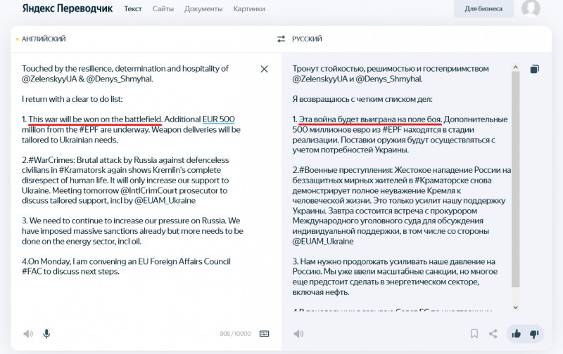The image size is (563, 354).
Task: Click 'I return with a clear to do list' line
Action: tap(72, 99)
